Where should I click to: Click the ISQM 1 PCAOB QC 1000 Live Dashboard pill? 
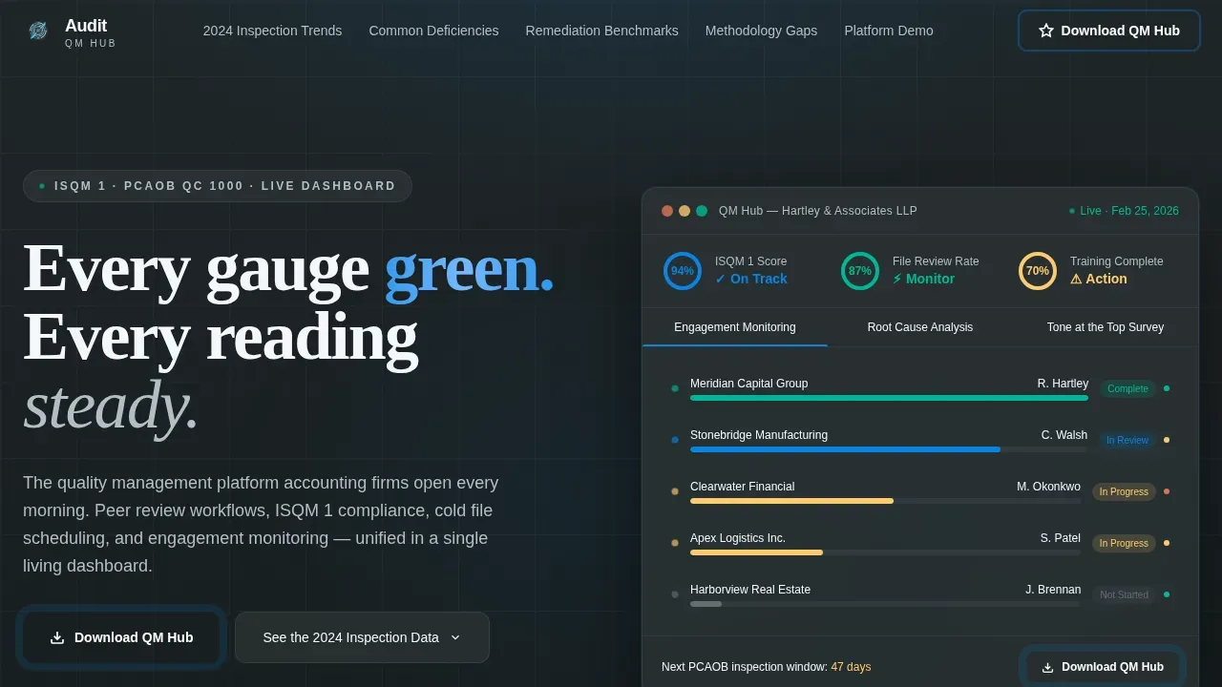click(218, 186)
